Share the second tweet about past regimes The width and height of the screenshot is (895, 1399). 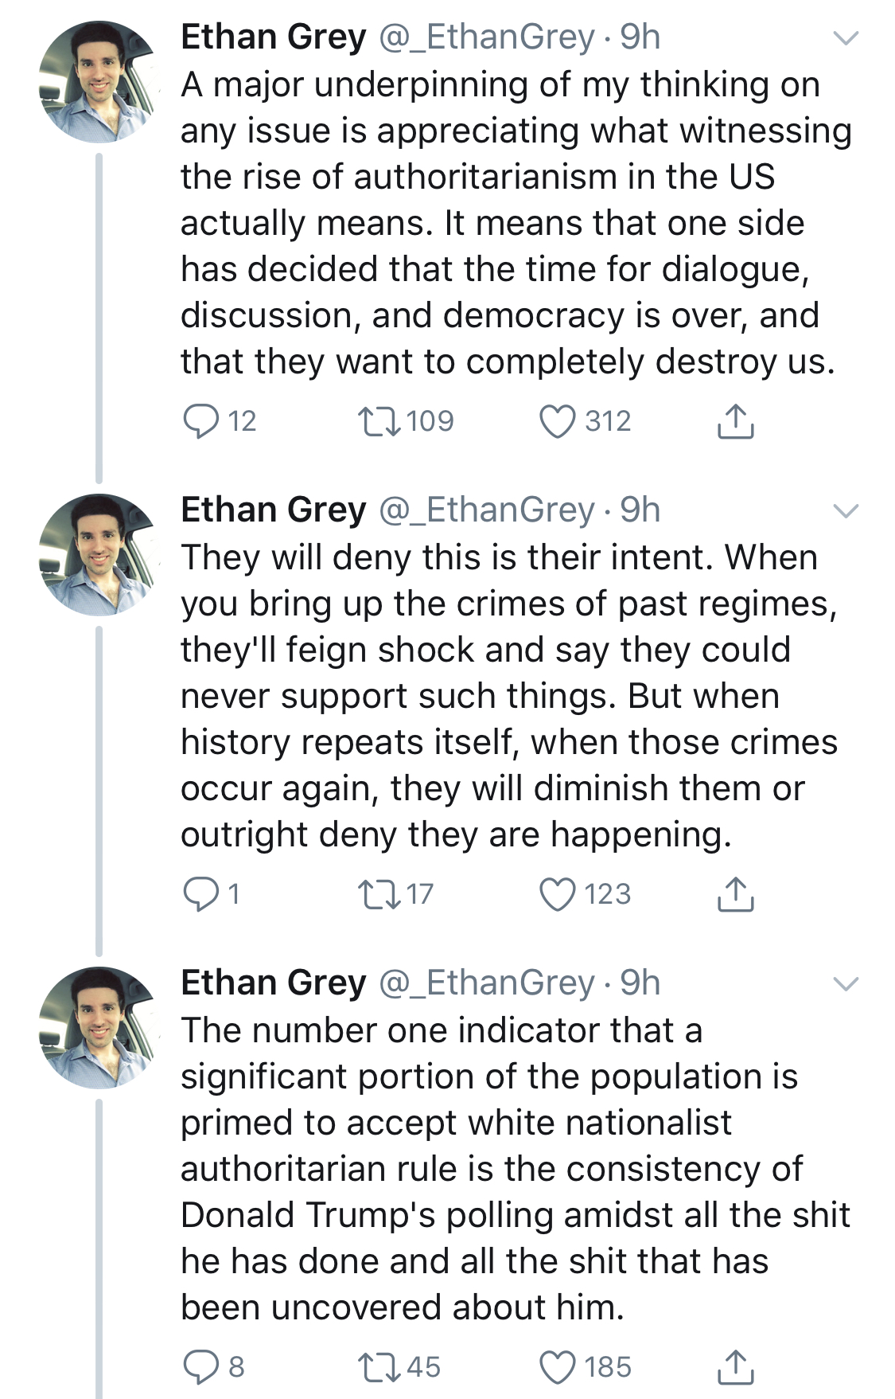[x=735, y=894]
